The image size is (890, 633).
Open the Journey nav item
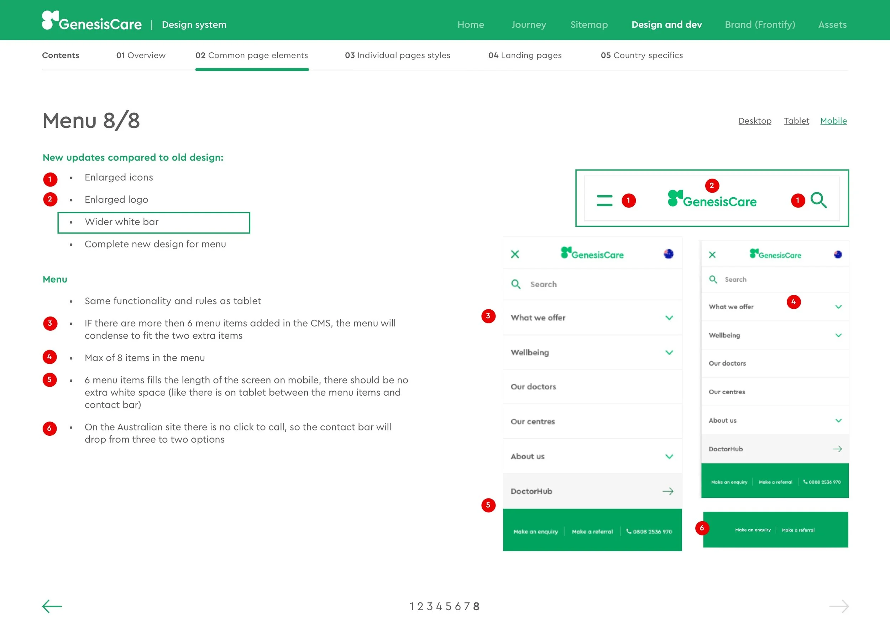(528, 25)
